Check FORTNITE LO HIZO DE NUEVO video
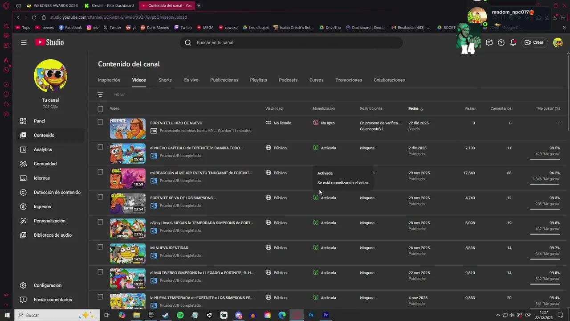The image size is (570, 321). (100, 122)
